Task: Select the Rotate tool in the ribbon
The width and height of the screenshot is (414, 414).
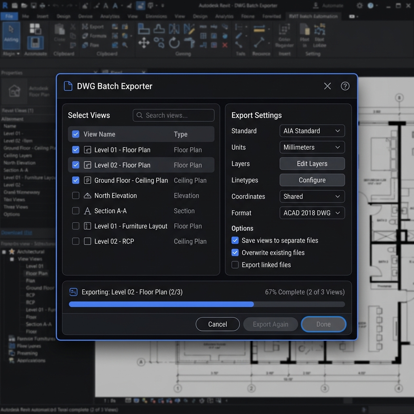Action: tap(174, 42)
